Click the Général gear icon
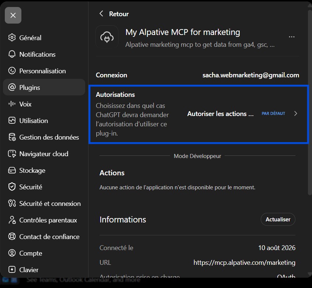 tap(12, 38)
